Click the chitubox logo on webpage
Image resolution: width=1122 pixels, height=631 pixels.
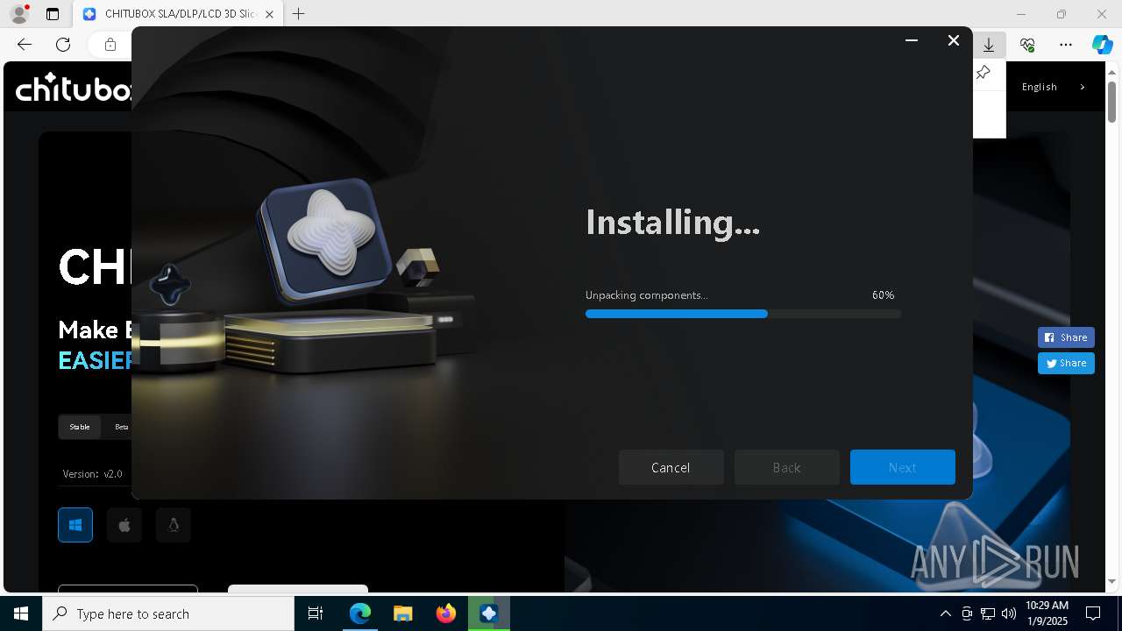pos(74,87)
